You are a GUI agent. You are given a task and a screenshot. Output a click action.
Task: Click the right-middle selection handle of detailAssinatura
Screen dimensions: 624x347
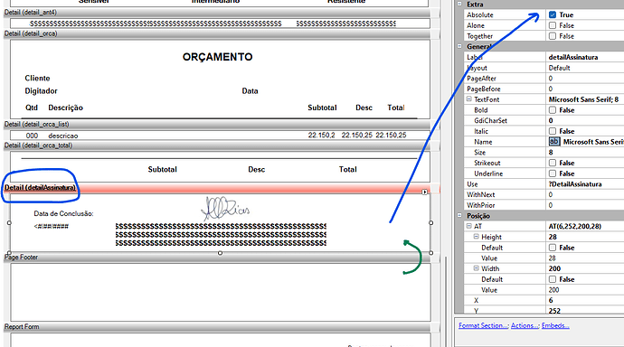coord(431,223)
